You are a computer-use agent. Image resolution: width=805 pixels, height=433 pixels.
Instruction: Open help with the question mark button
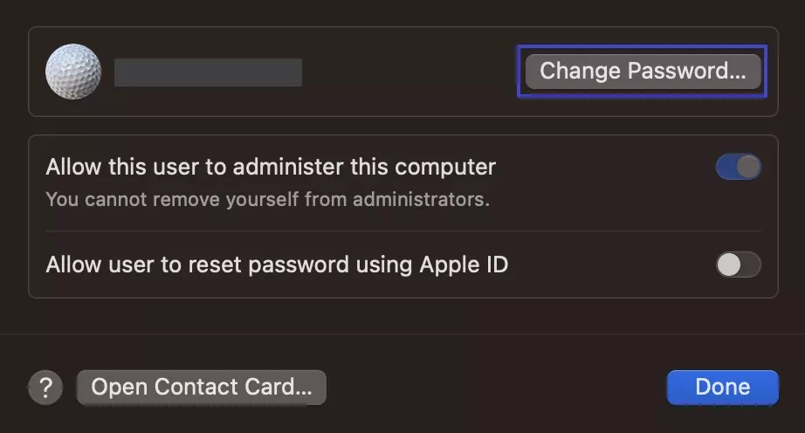[x=46, y=388]
